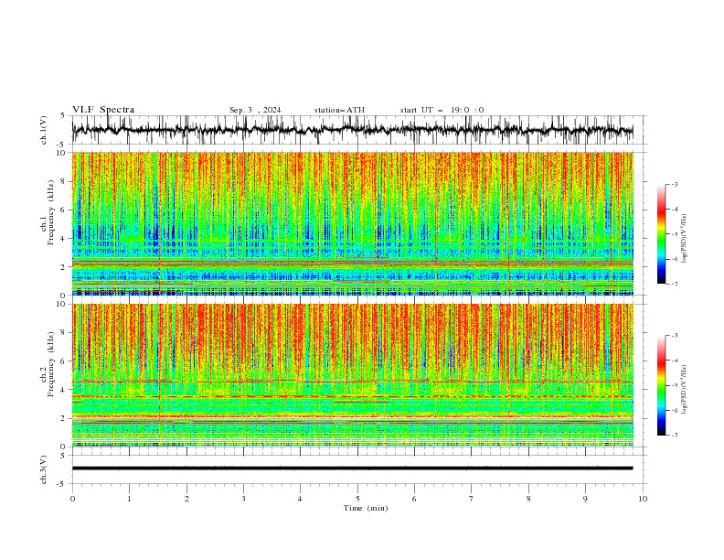Select the "start UT = 19:0 :0" text
The width and height of the screenshot is (724, 560).
(442, 110)
